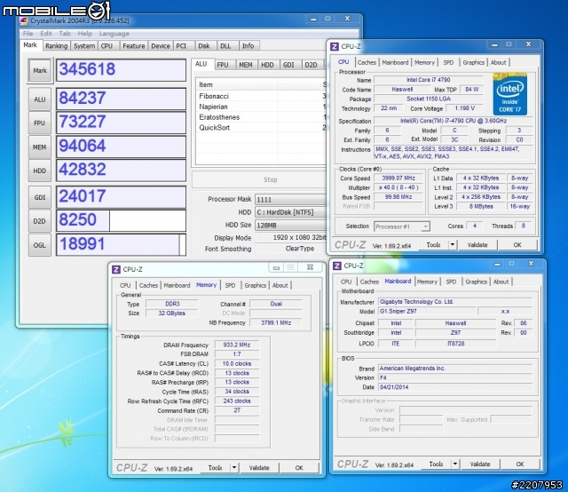Click the Intel Core i7 logo
Image resolution: width=568 pixels, height=492 pixels.
509,94
